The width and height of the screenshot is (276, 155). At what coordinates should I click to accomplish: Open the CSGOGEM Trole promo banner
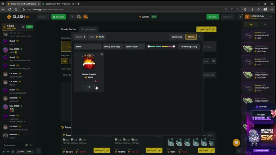pos(261,129)
